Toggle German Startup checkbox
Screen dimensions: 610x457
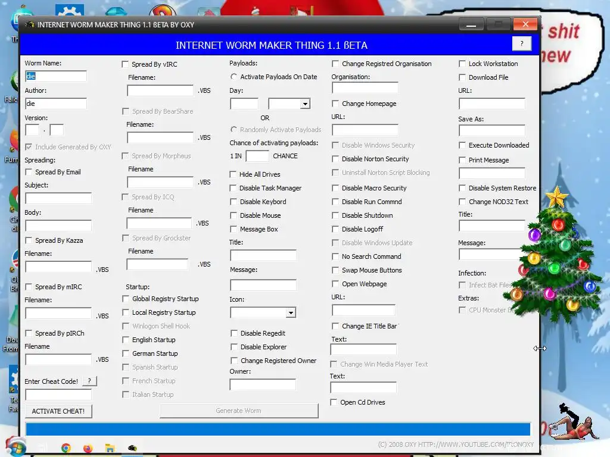tap(126, 353)
